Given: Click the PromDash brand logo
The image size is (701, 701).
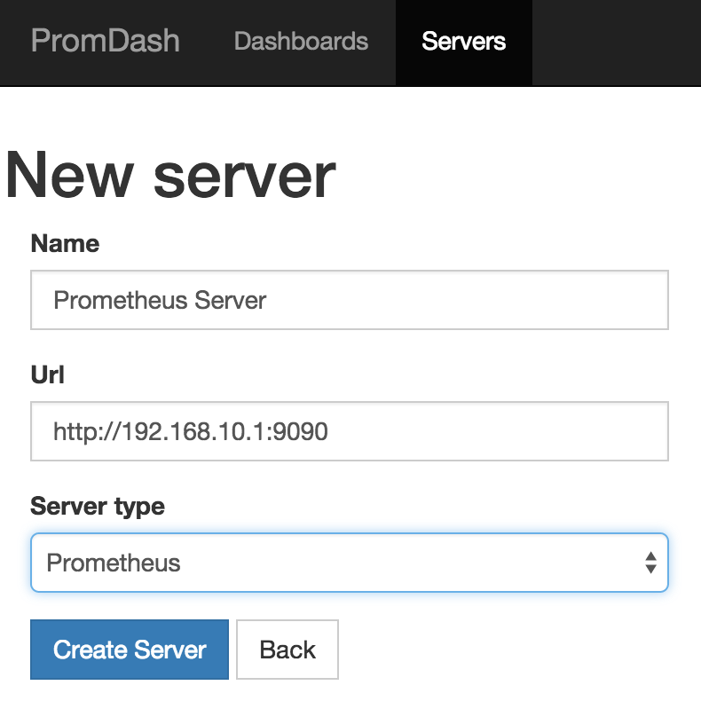Looking at the screenshot, I should click(x=106, y=41).
